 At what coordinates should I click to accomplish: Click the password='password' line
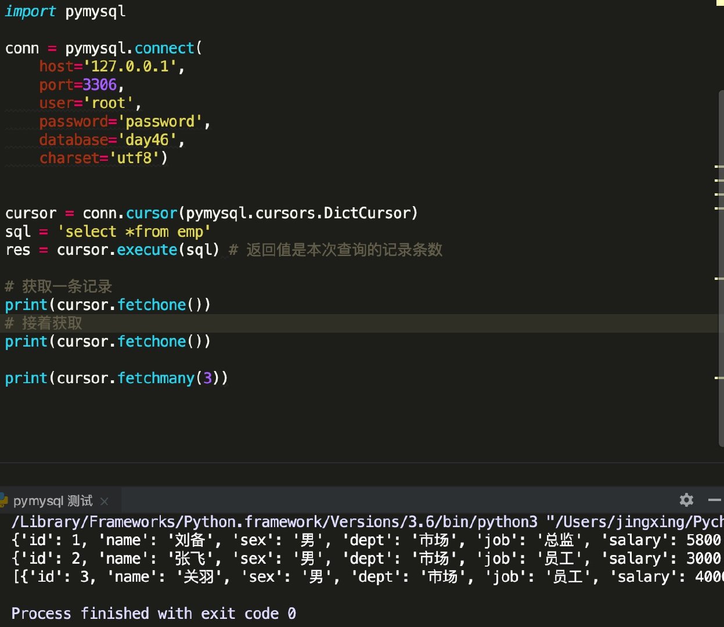[125, 121]
